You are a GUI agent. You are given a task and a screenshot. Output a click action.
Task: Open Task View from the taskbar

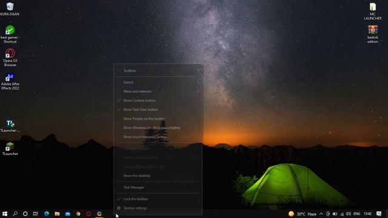point(36,214)
